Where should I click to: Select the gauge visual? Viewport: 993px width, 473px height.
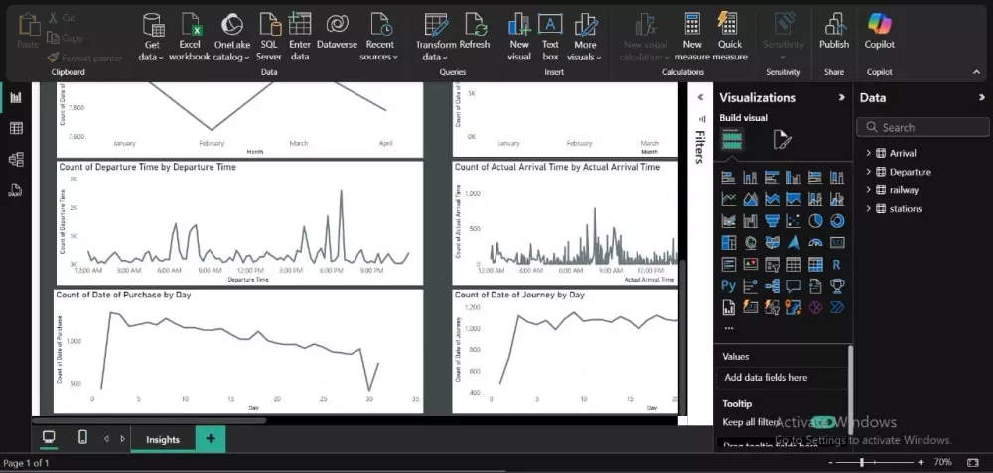815,242
